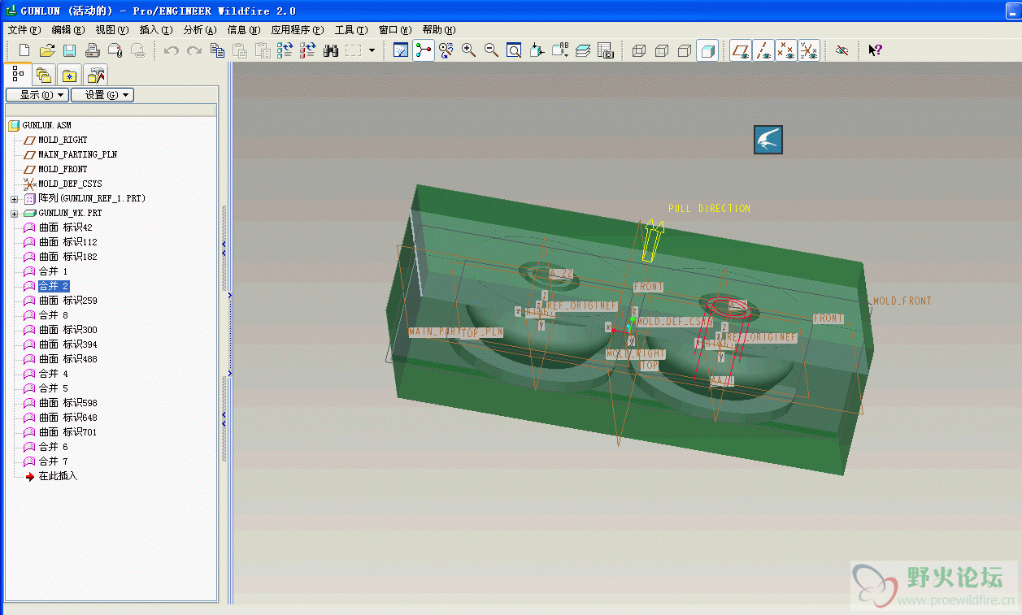Viewport: 1022px width, 615px height.
Task: Expand the 阵列 (GUNLUN_REF_1.PRT) node
Action: (x=14, y=199)
